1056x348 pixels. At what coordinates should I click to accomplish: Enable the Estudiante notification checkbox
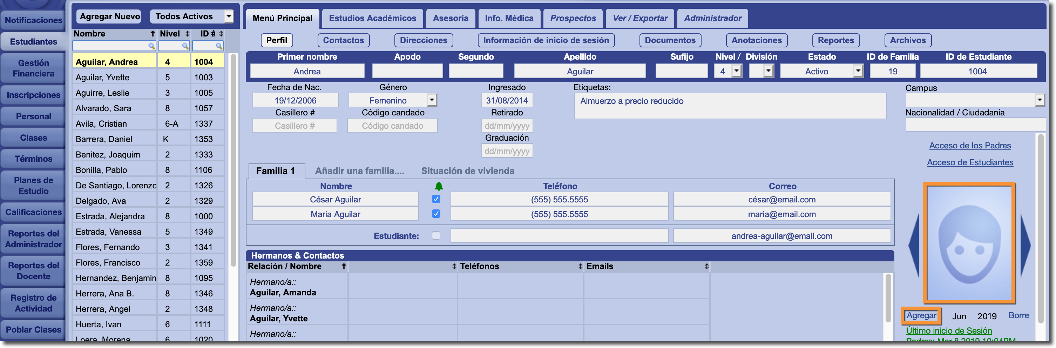point(436,235)
